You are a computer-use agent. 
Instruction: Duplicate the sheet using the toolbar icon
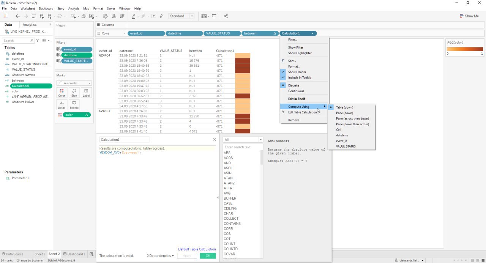click(84, 16)
